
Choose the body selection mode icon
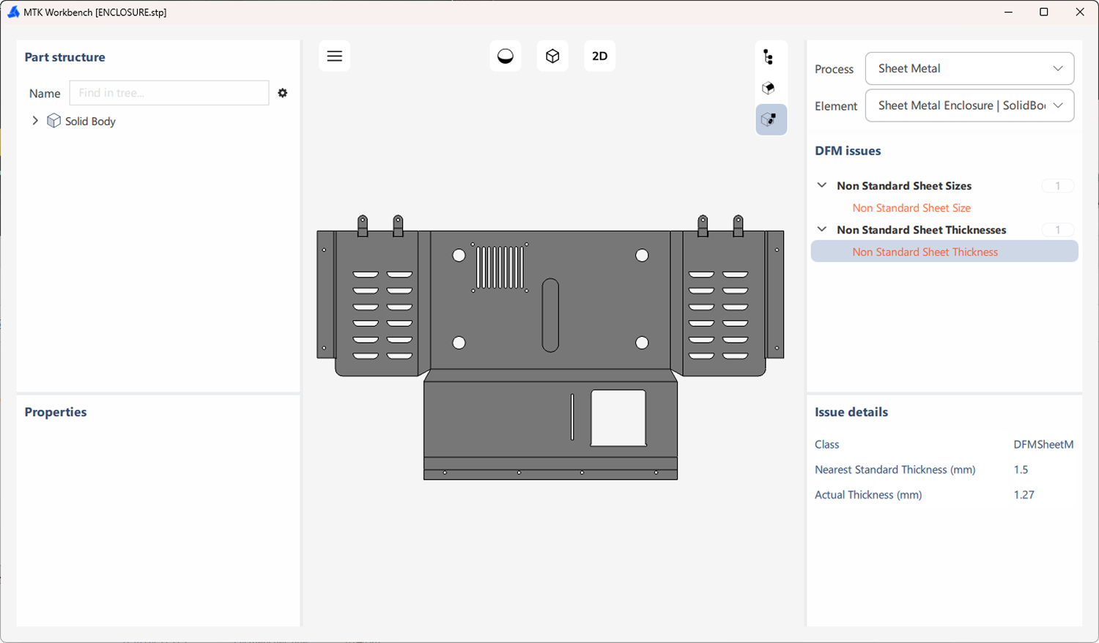tap(769, 87)
